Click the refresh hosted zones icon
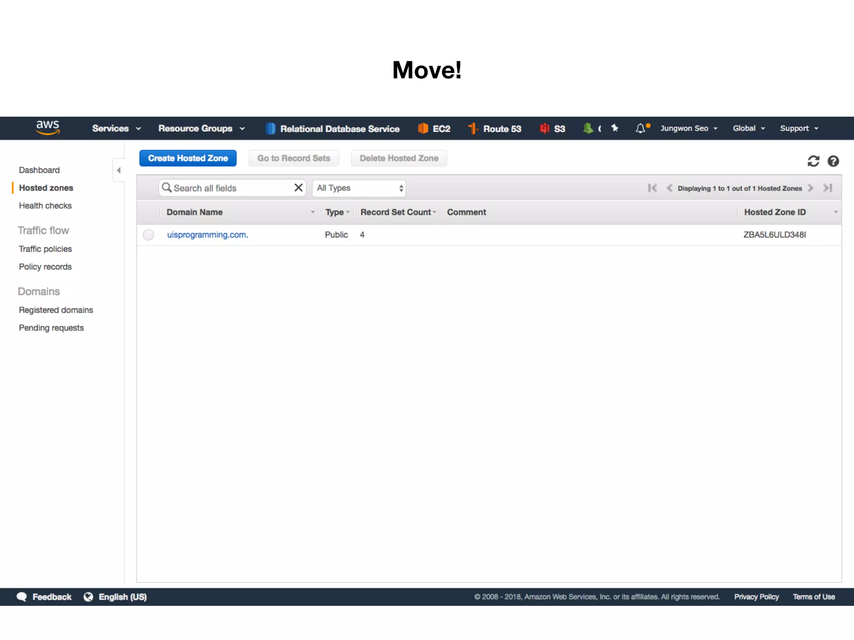This screenshot has height=640, width=854. pos(813,161)
